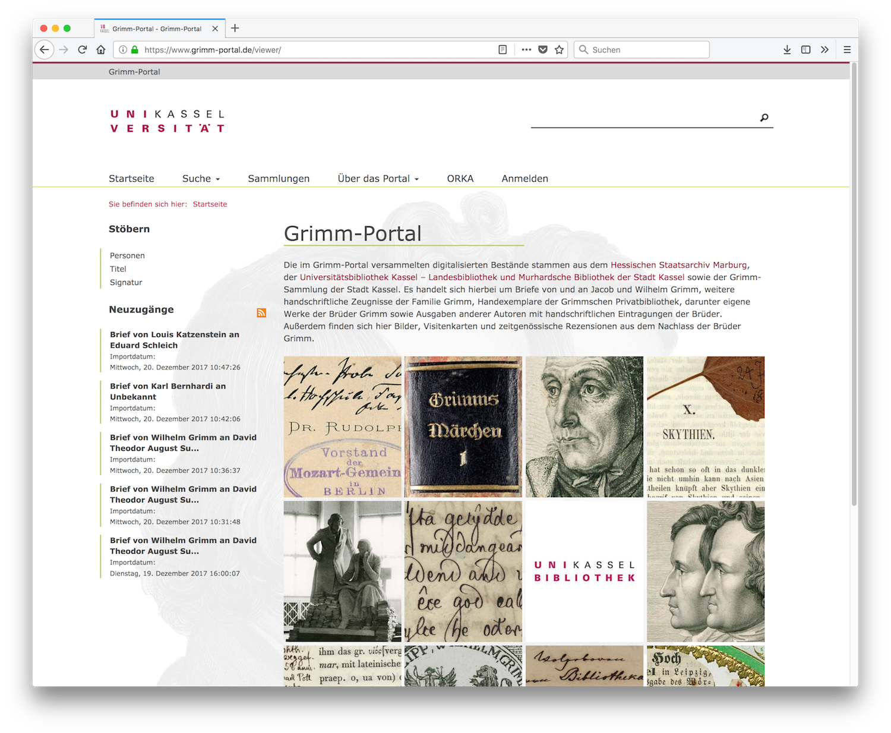Viewport: 891px width, 733px height.
Task: Click the Uni Kassel Versität logo
Action: [x=168, y=121]
